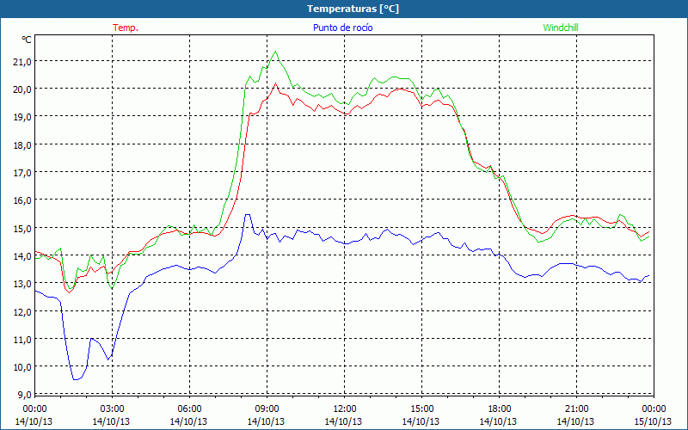
Task: Click the '11,0' y-axis value
Action: [x=22, y=339]
